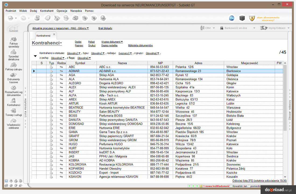Open the Dodaj menu

pos(33,11)
